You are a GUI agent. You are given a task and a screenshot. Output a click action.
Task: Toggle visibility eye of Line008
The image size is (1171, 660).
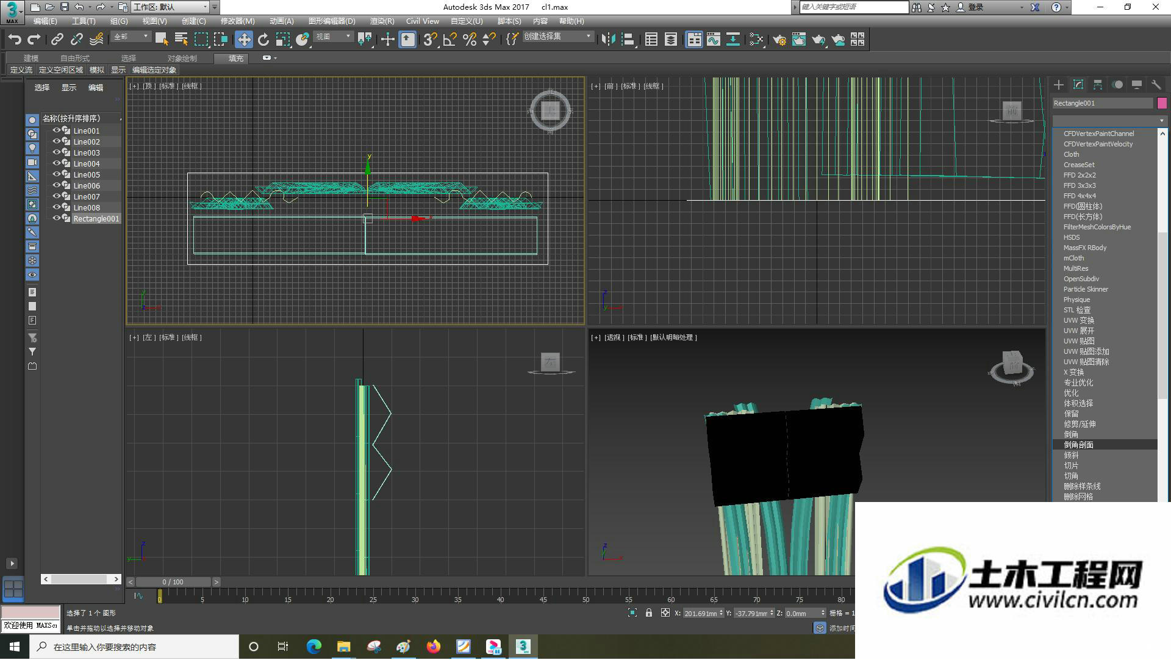pyautogui.click(x=57, y=207)
